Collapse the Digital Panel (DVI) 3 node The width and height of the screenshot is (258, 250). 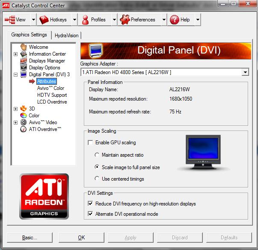click(16, 74)
